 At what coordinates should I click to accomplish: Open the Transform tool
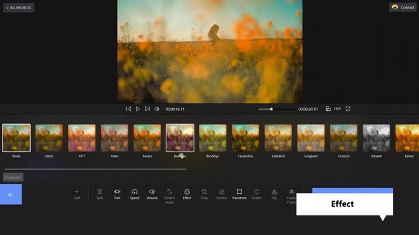point(239,195)
